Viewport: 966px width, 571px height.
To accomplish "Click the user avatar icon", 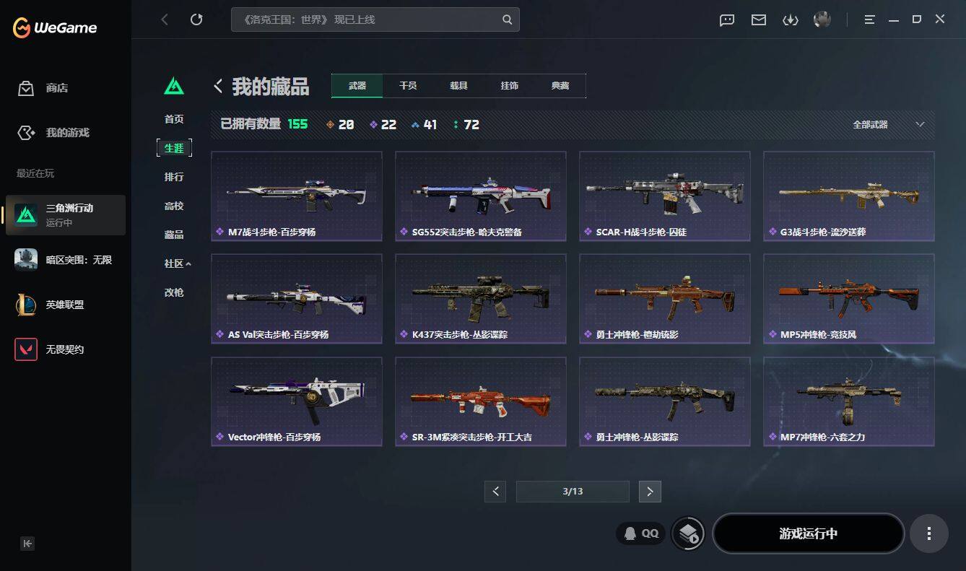I will 822,19.
